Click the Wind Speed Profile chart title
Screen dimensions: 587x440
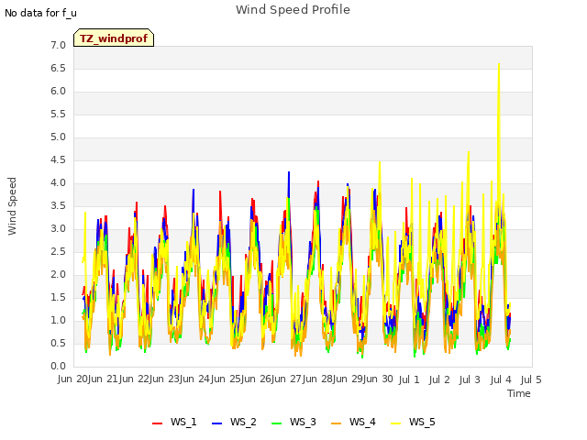[293, 9]
